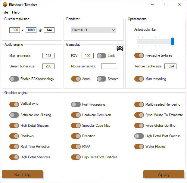This screenshot has width=187, height=183.
Task: Enable the Smooth mouse toggle
Action: coord(101,79)
